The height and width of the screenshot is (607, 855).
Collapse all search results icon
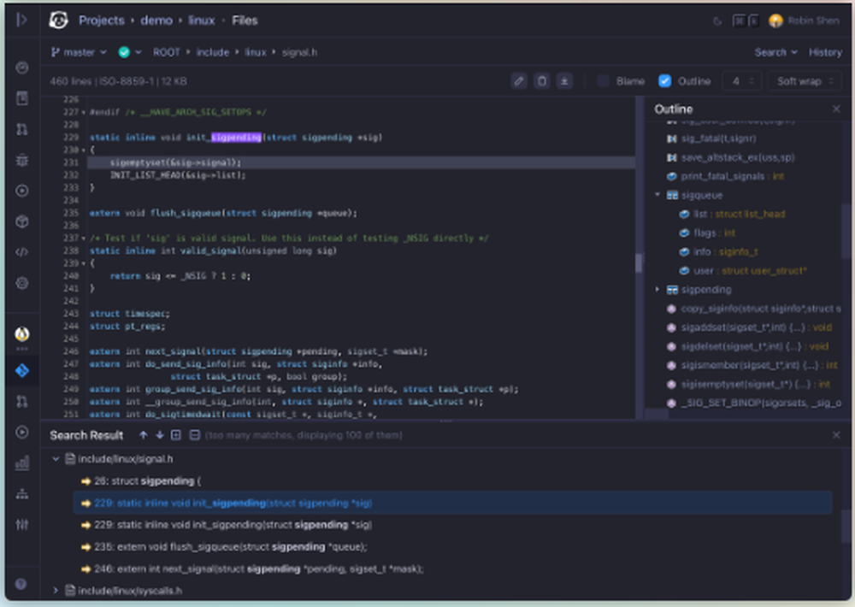195,434
